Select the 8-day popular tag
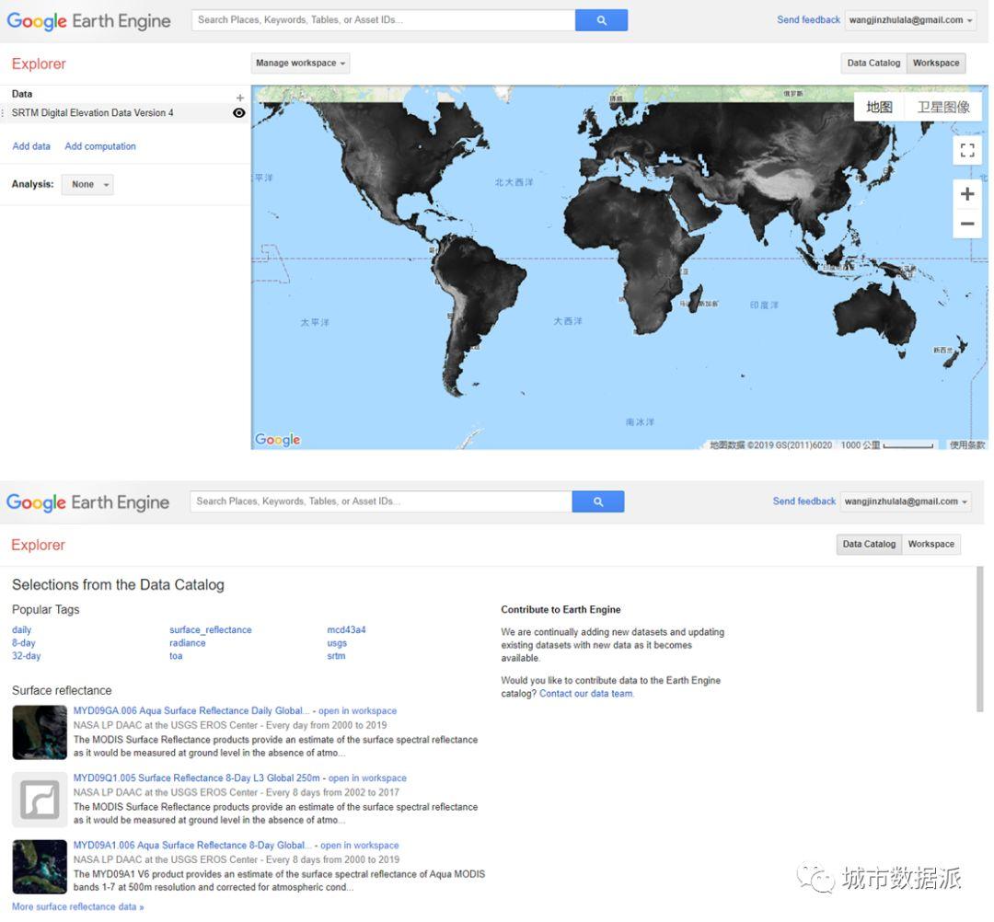 23,642
